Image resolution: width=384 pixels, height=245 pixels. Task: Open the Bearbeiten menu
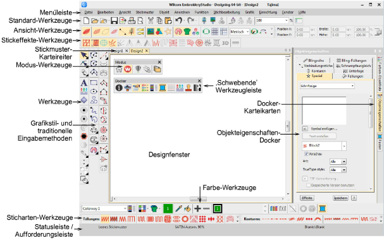106,12
